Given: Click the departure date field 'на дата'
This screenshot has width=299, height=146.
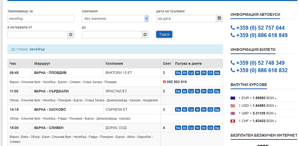Looking at the screenshot, I should (186, 19).
